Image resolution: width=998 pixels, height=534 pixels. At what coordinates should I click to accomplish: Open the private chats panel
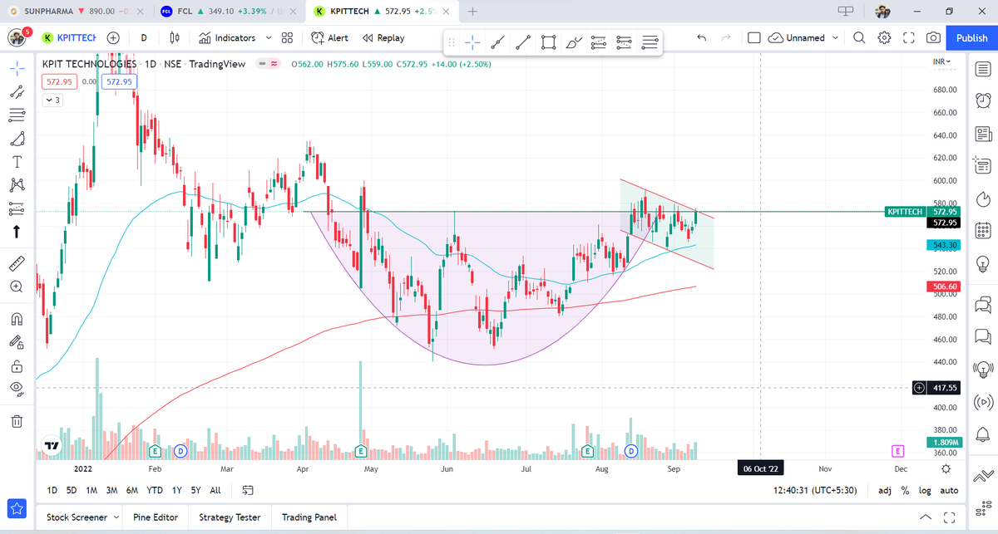point(982,336)
